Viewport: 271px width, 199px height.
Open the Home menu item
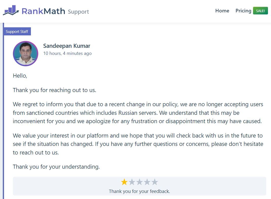[x=222, y=11]
